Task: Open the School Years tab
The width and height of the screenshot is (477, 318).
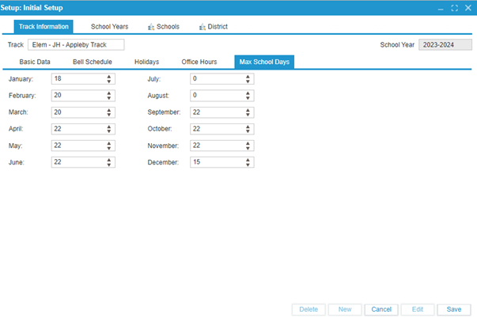Action: (109, 27)
